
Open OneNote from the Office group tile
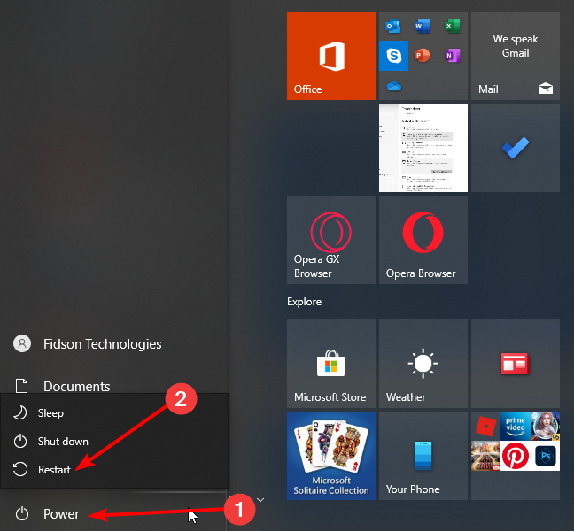click(452, 56)
